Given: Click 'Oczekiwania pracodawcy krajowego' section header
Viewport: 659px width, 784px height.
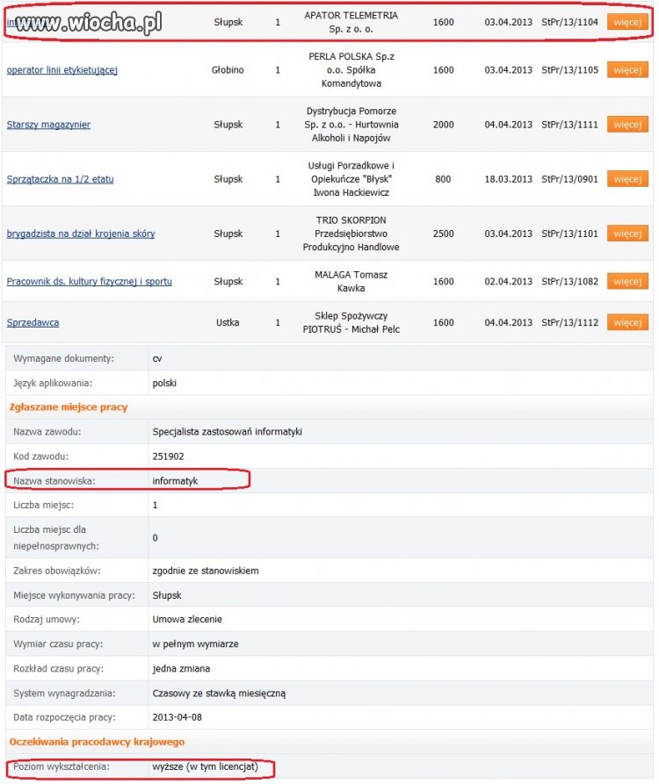Looking at the screenshot, I should click(x=97, y=742).
